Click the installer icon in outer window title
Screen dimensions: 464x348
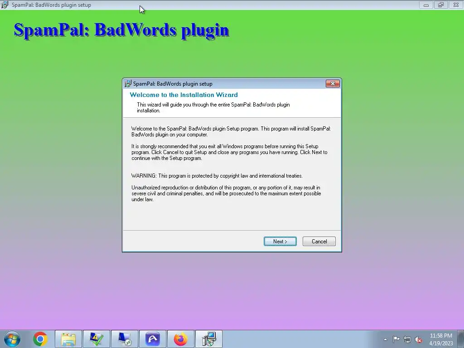click(x=5, y=5)
